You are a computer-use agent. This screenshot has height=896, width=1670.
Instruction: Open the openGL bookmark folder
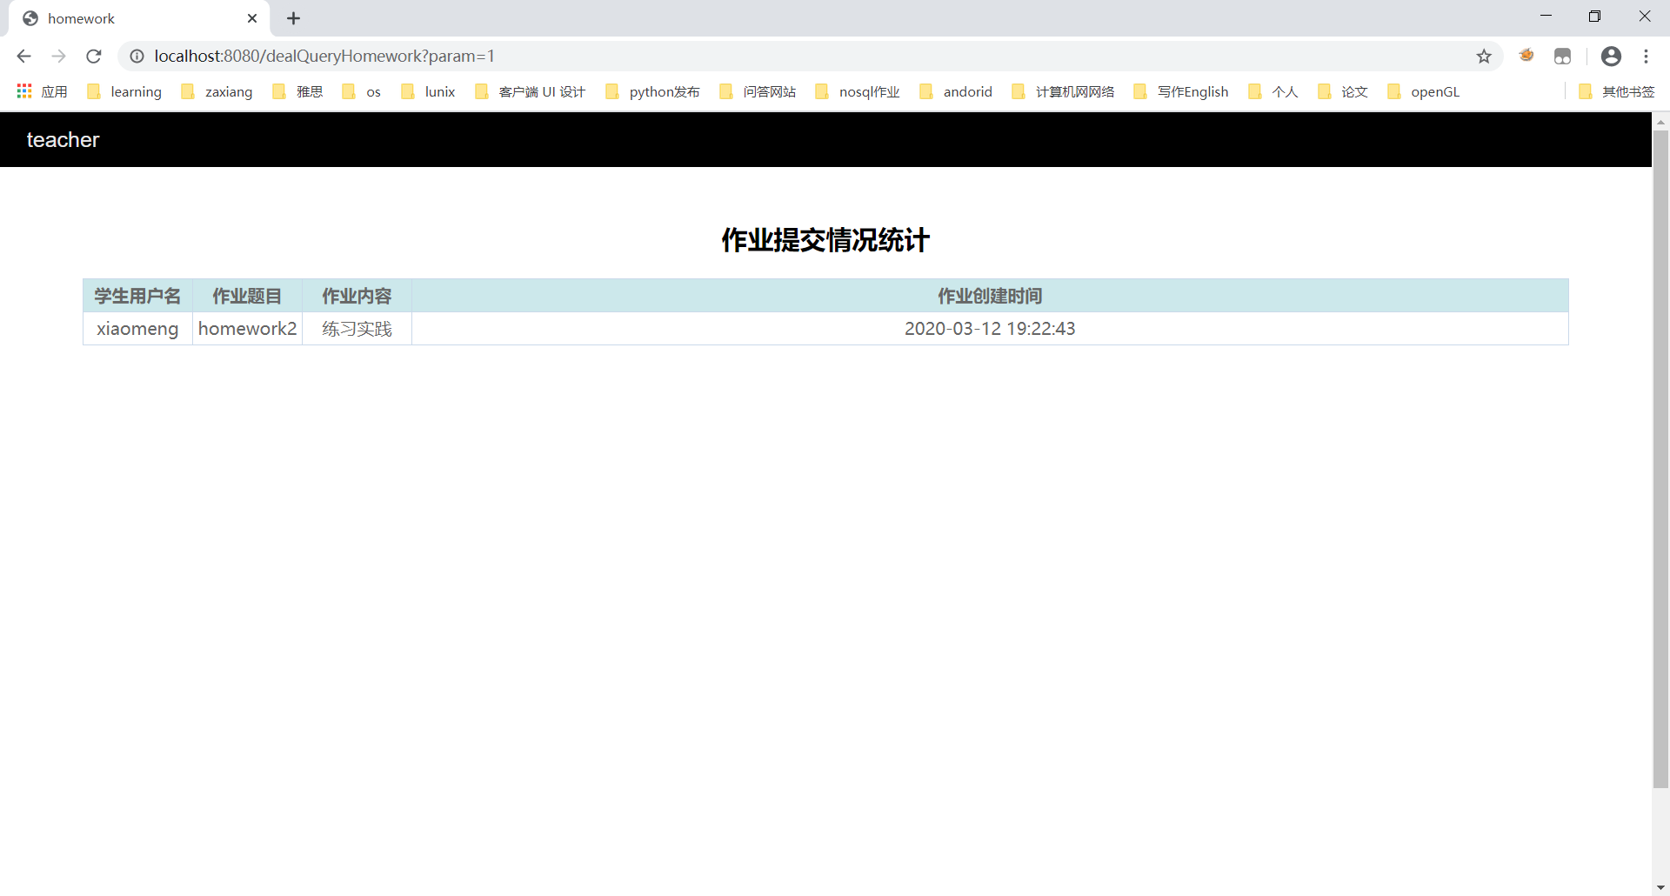pos(1435,91)
